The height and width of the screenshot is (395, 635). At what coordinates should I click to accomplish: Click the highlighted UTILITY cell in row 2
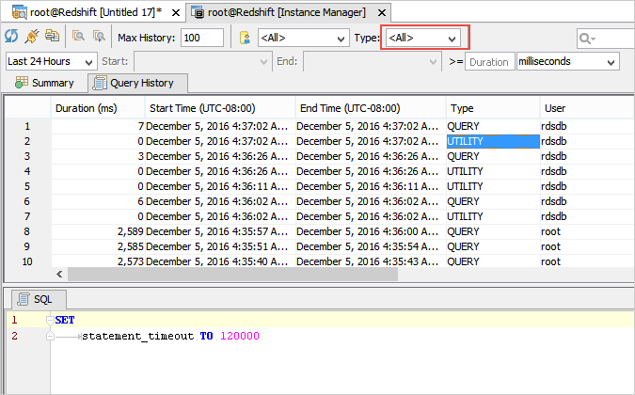493,141
